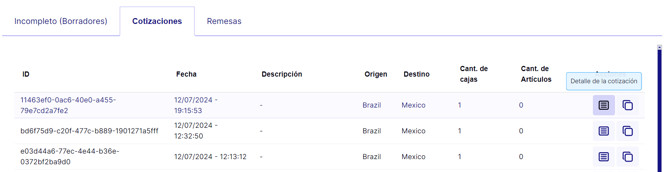Screen dimensions: 671x172
Task: Click the Destino column header
Action: 416,74
